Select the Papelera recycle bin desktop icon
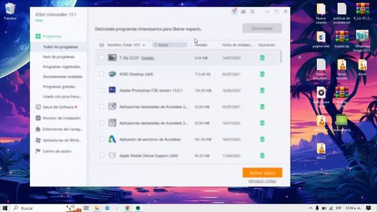The image size is (377, 212). click(10, 11)
